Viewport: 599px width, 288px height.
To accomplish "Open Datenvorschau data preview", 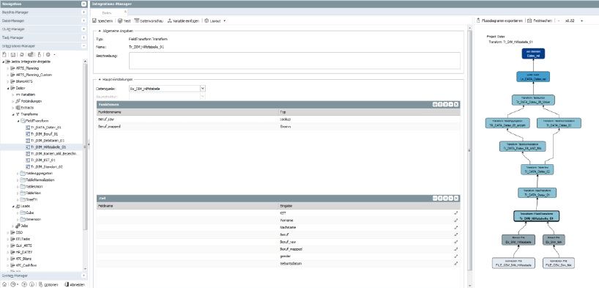I will tap(149, 21).
